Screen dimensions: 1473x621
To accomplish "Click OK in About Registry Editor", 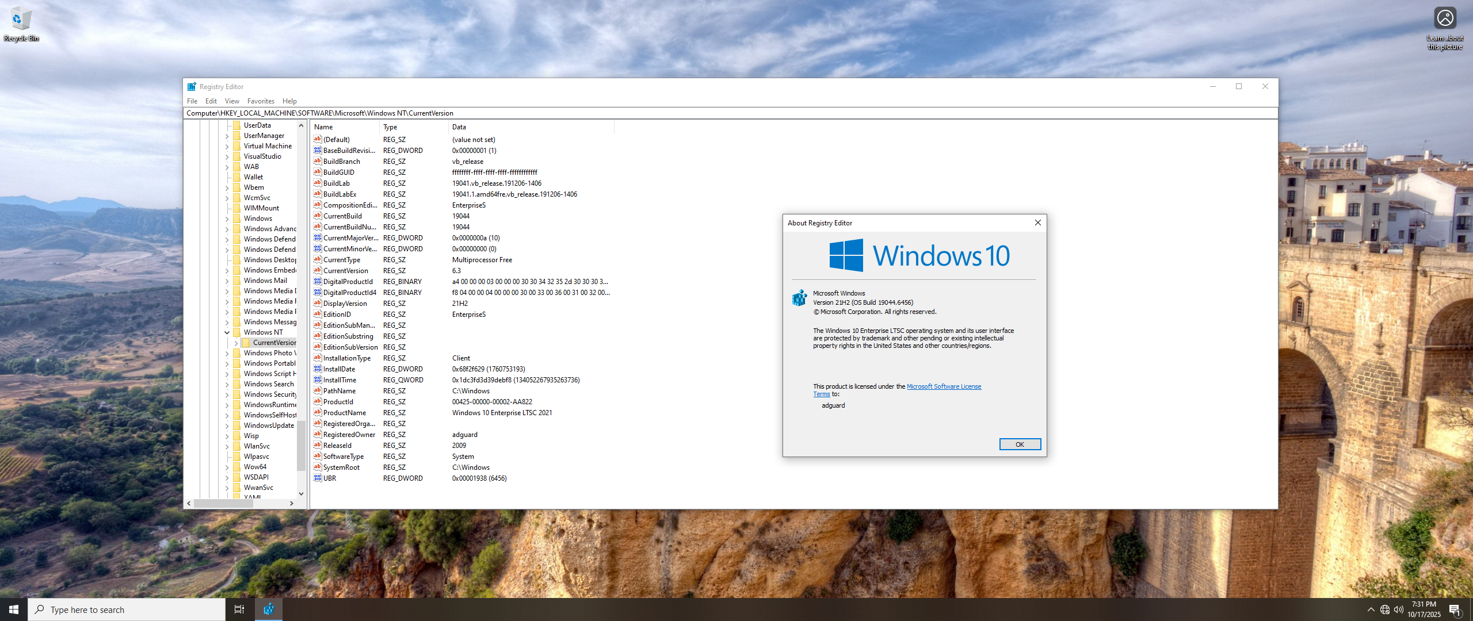I will [x=1020, y=444].
